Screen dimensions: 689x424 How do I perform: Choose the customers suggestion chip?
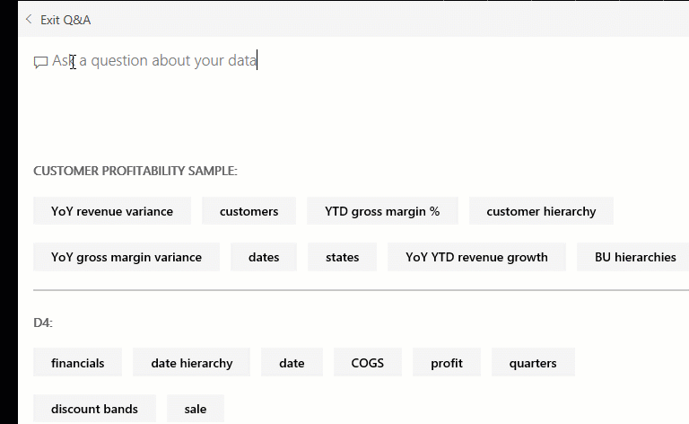pos(249,211)
